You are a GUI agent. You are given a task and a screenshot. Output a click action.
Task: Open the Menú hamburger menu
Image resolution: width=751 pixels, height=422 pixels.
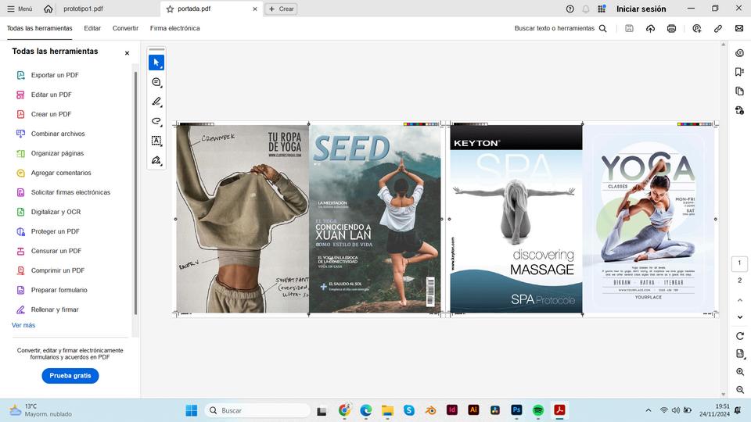point(20,9)
